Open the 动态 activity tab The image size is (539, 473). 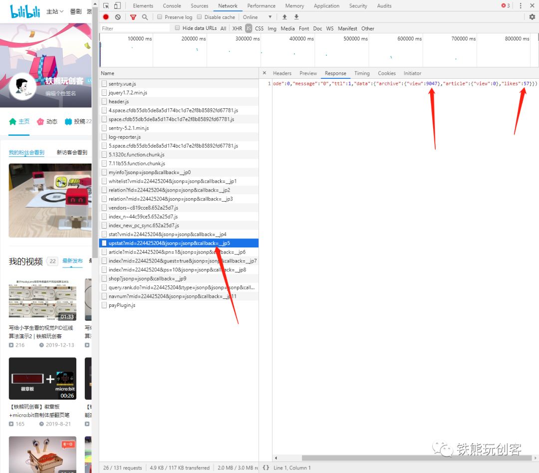(x=47, y=121)
